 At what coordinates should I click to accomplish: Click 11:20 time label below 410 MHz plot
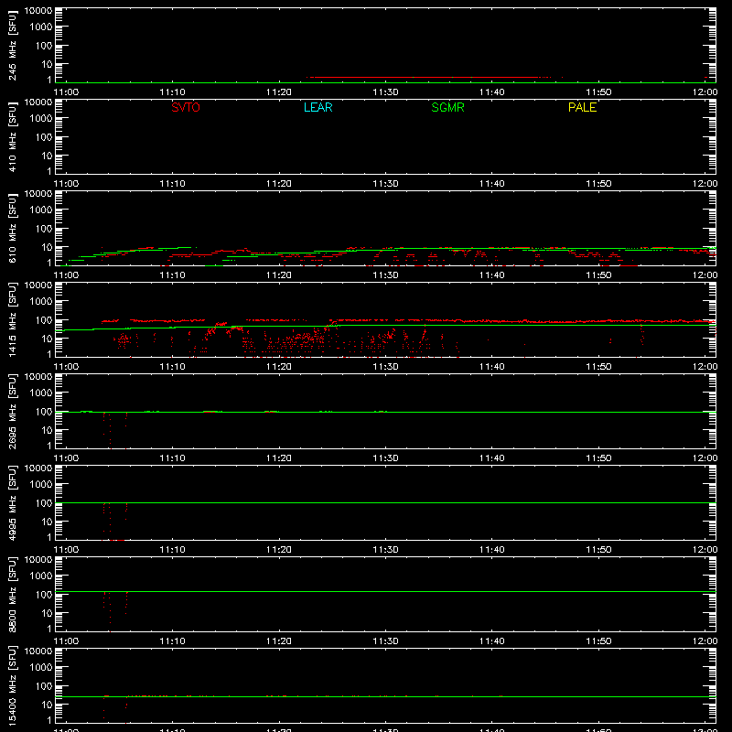[x=279, y=184]
